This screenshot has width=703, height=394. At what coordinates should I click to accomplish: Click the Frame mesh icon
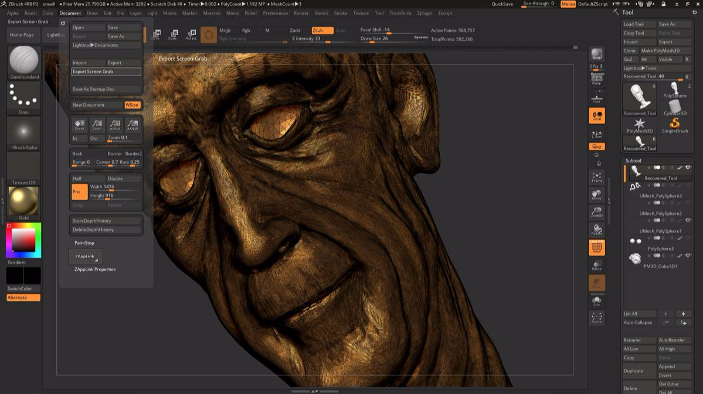597,177
